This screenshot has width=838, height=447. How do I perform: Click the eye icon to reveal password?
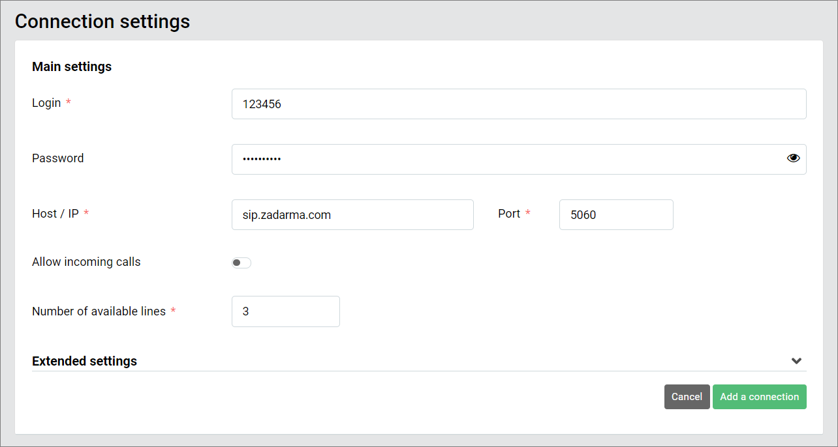[793, 158]
